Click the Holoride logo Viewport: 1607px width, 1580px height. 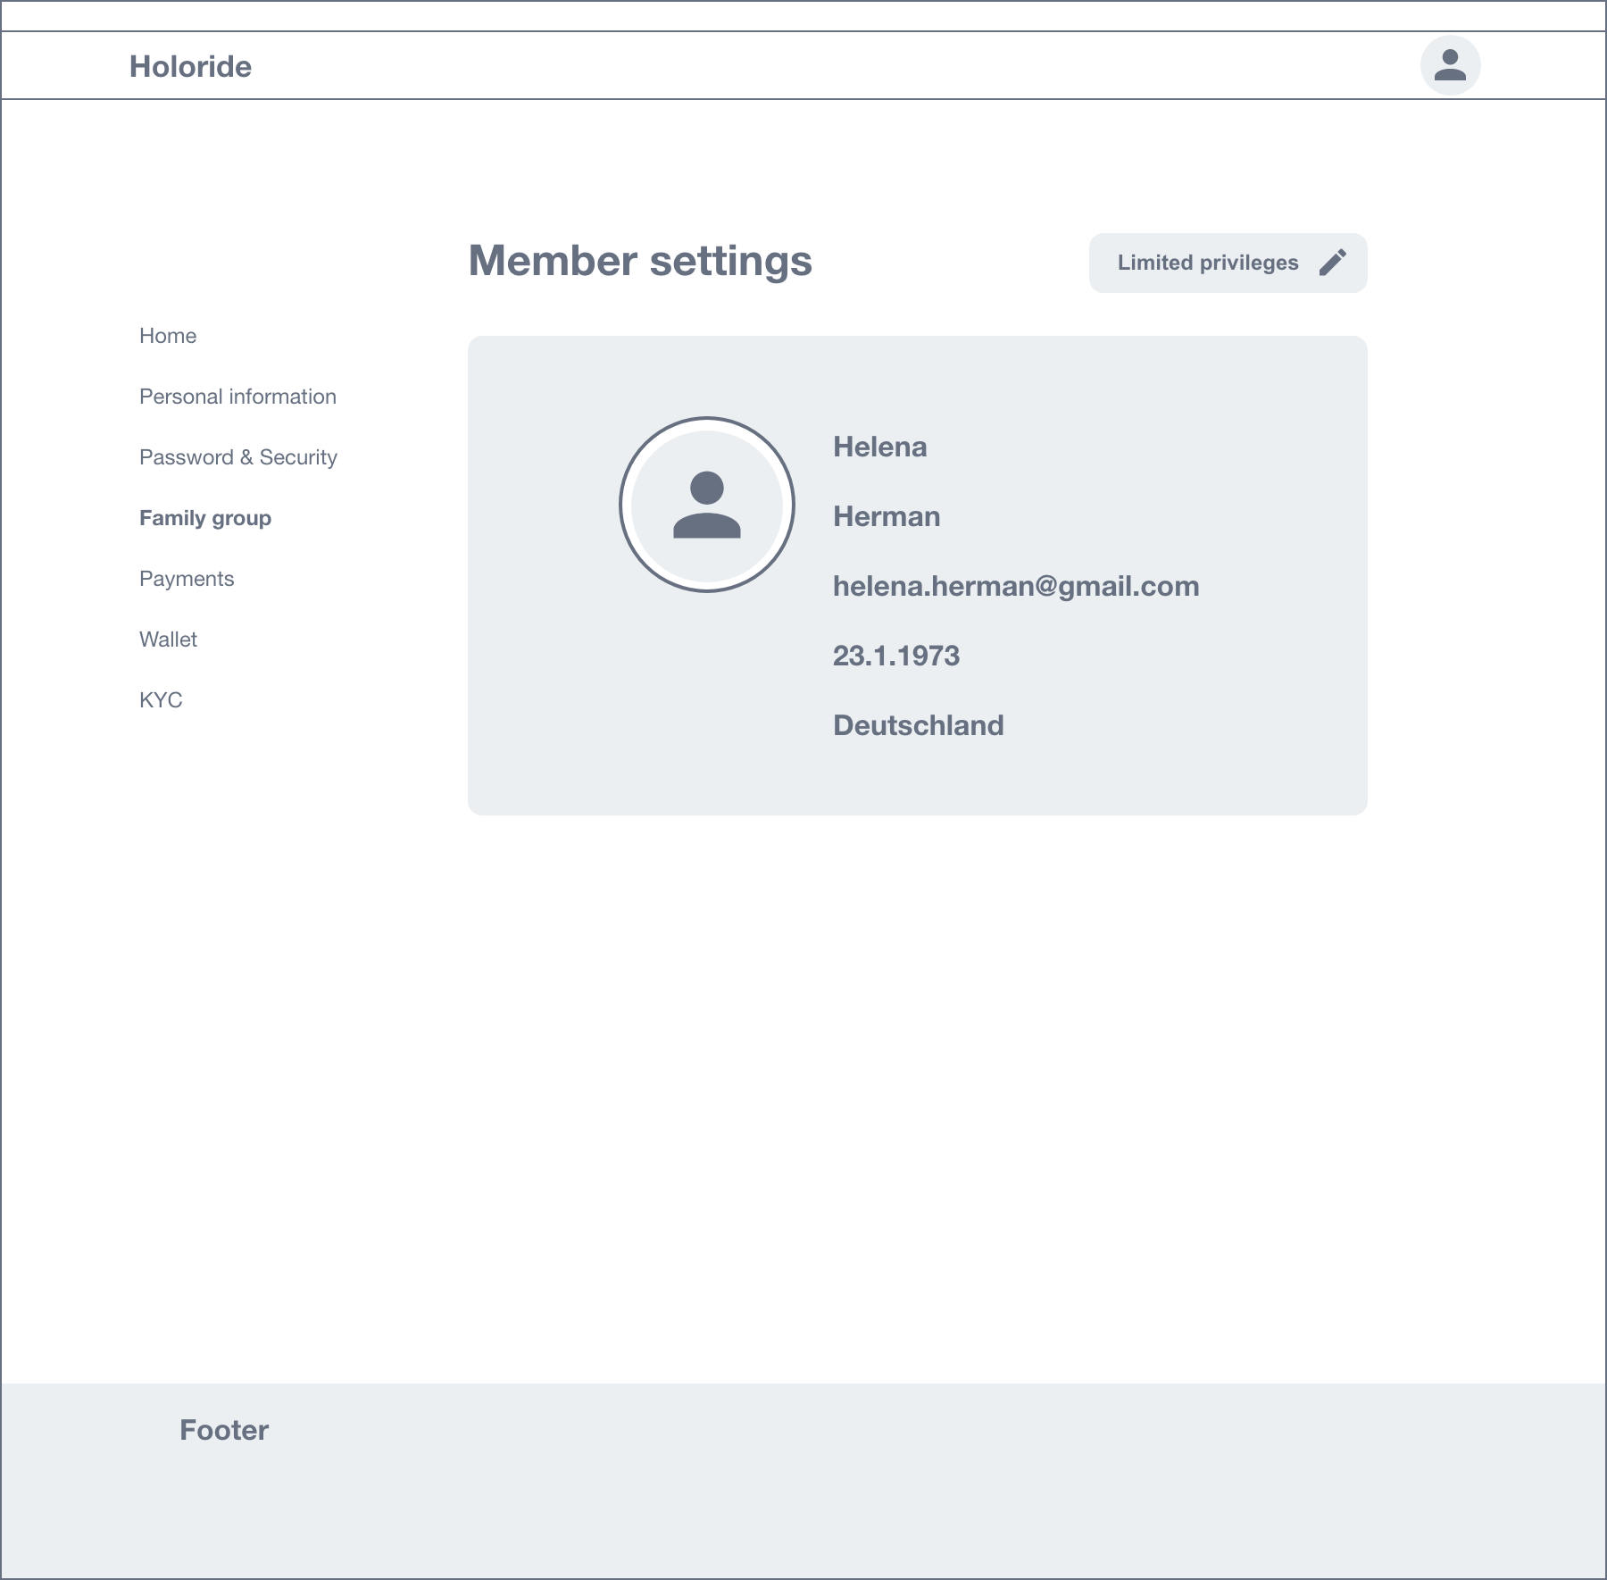tap(190, 66)
